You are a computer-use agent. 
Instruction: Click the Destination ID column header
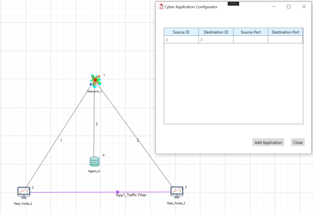(x=216, y=32)
